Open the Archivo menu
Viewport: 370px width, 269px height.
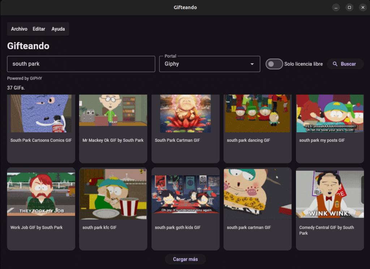coord(19,29)
